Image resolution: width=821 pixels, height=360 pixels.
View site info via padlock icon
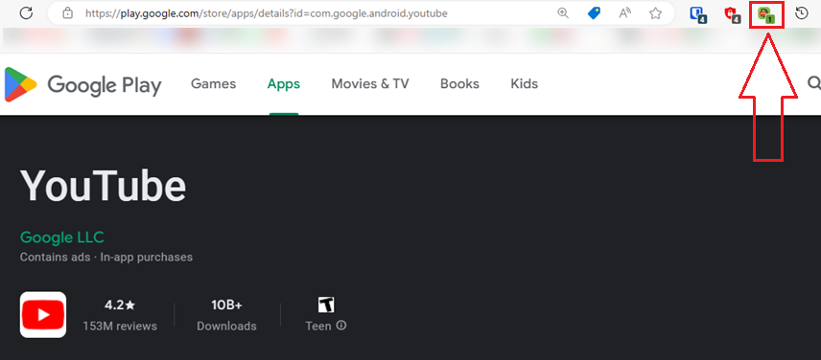pos(67,13)
